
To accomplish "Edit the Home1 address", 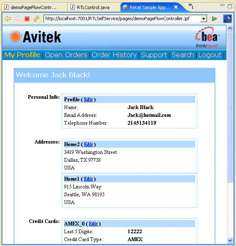I will tap(88, 179).
